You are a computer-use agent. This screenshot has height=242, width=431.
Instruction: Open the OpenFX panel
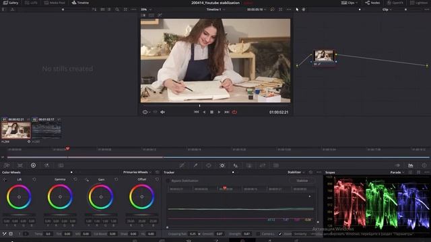[x=395, y=3]
